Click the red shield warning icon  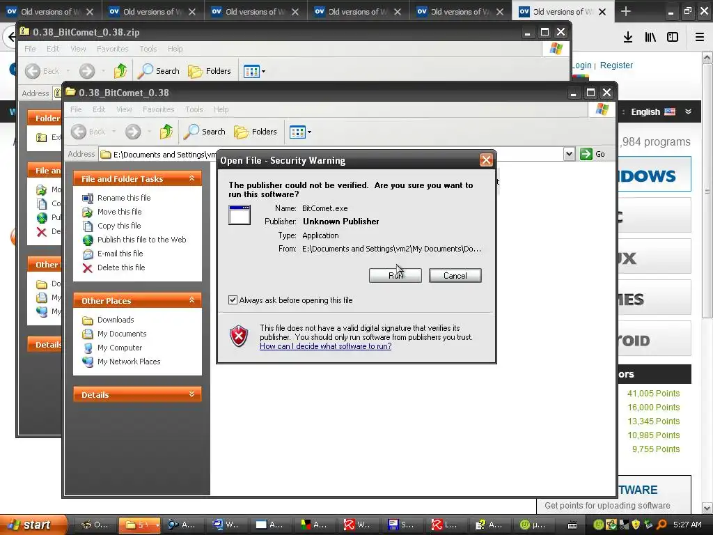(x=240, y=336)
